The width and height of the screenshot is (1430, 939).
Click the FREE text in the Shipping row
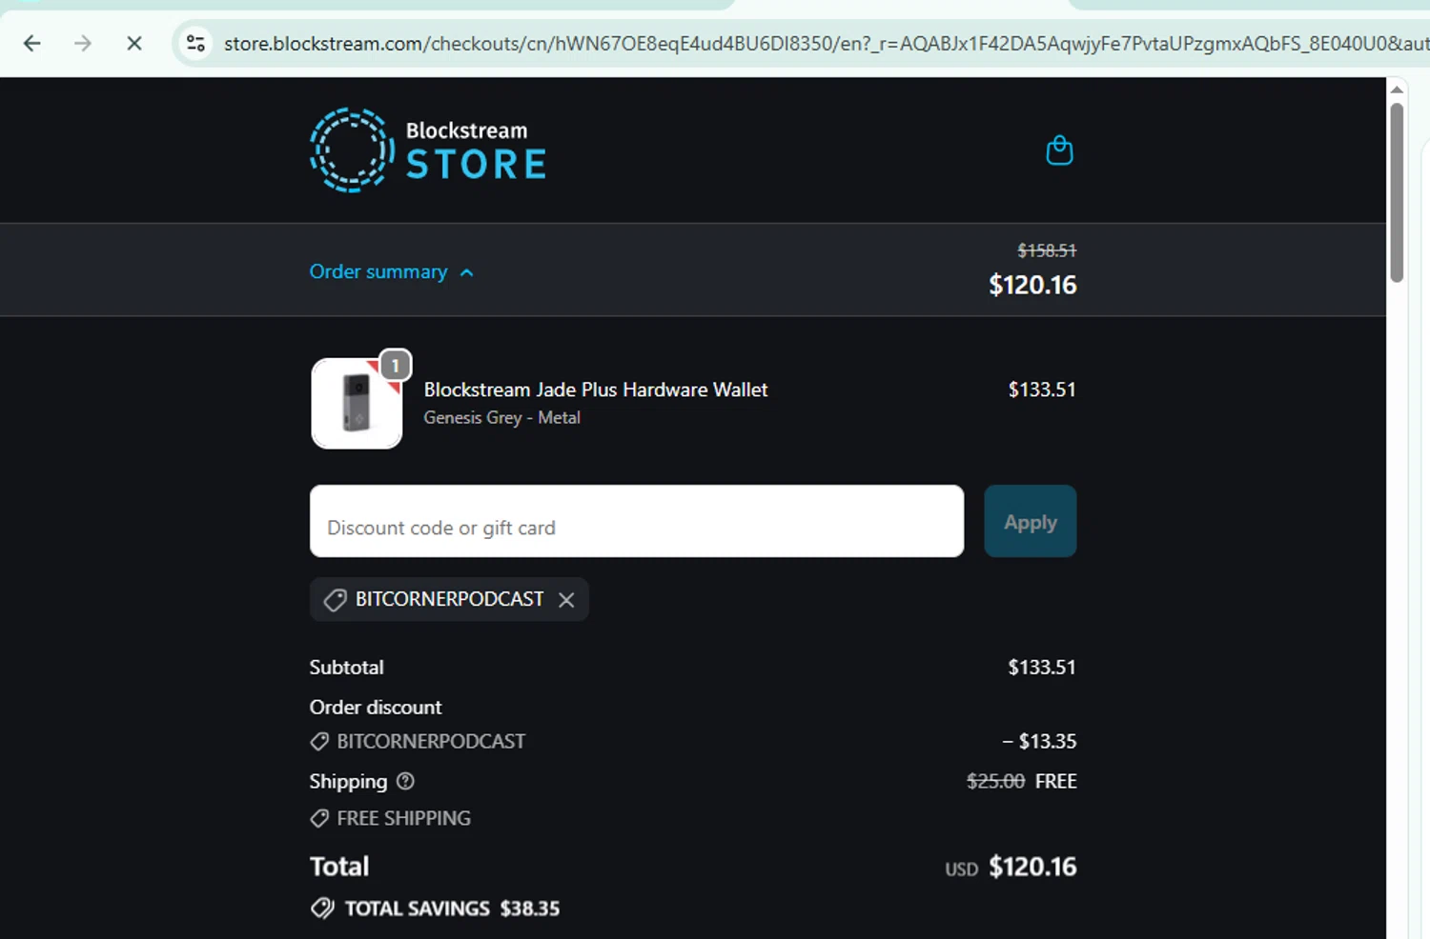click(x=1055, y=781)
